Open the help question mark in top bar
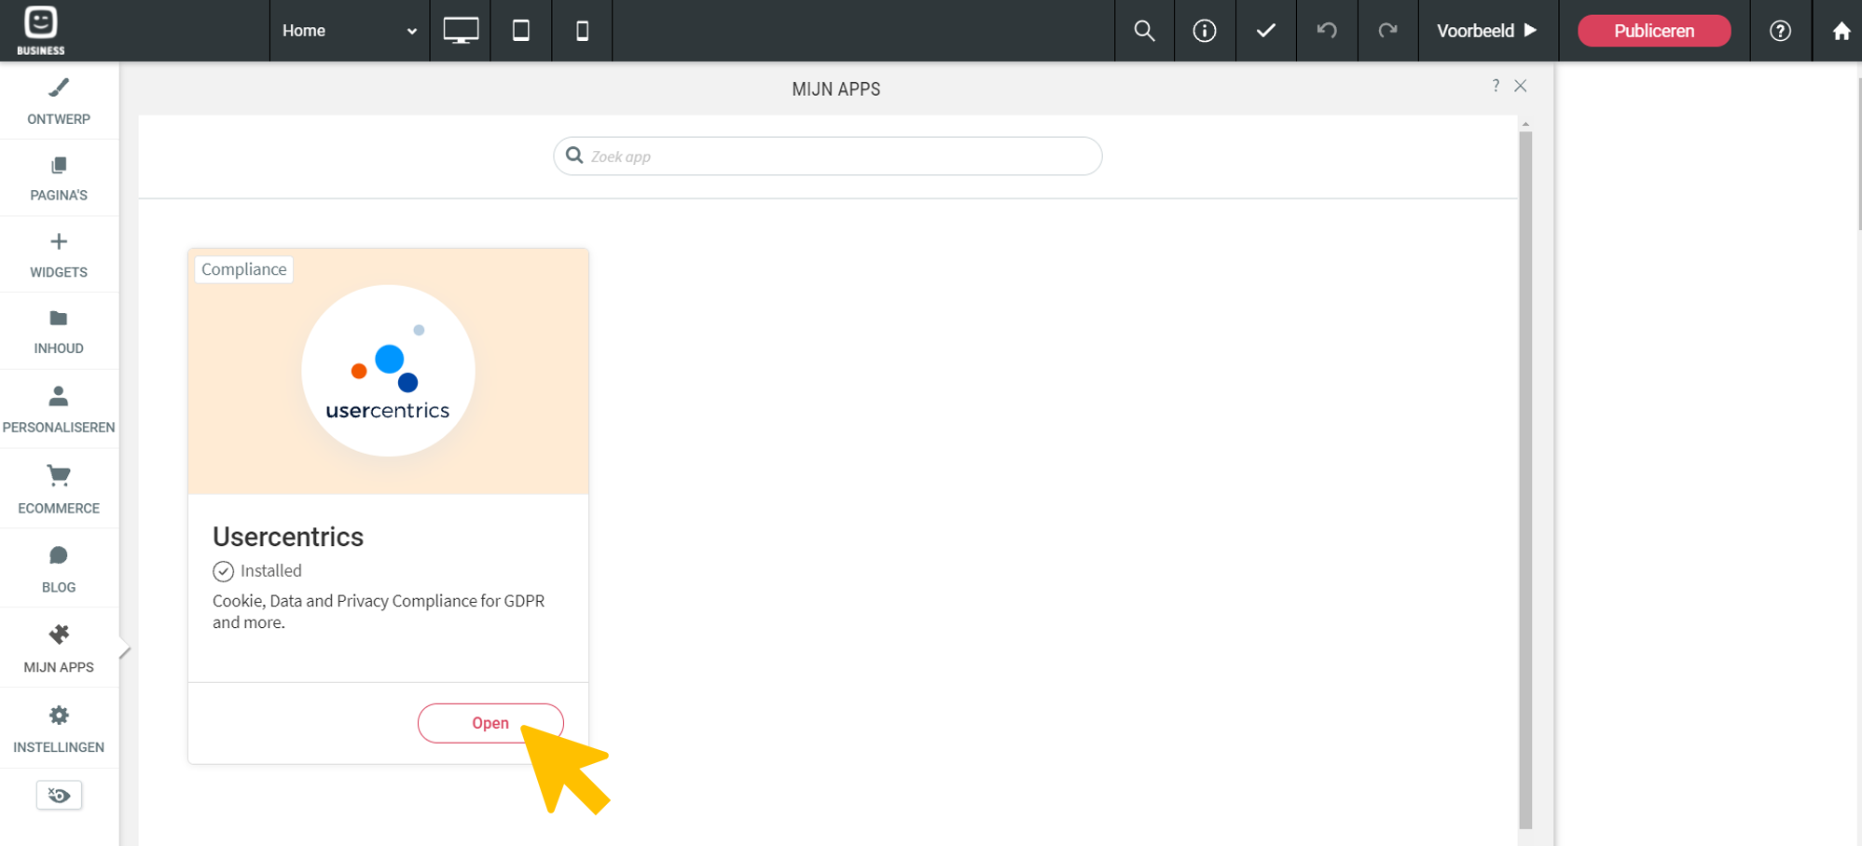Image resolution: width=1862 pixels, height=846 pixels. [x=1780, y=31]
